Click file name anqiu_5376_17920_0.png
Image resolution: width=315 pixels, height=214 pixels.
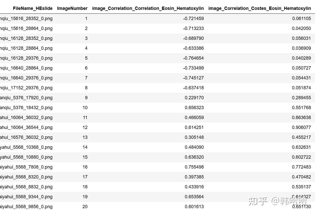click(x=26, y=97)
